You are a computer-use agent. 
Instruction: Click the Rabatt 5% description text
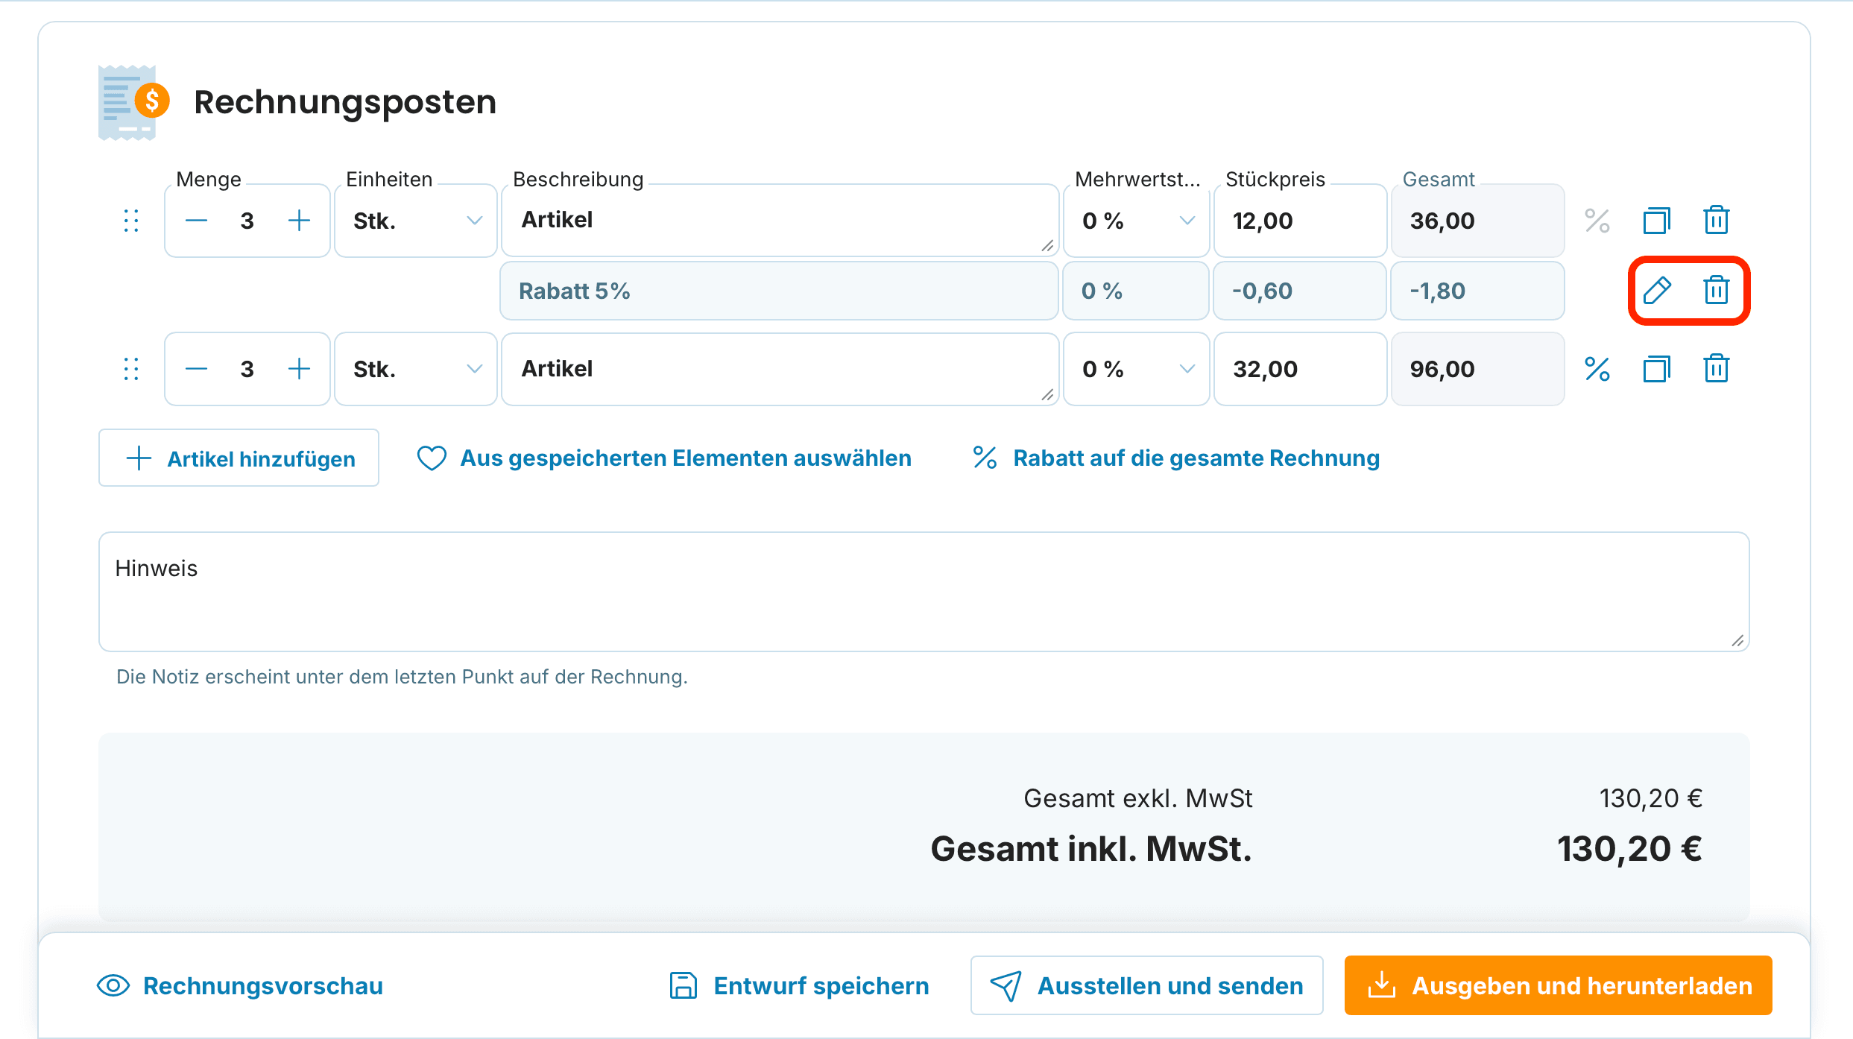[575, 291]
